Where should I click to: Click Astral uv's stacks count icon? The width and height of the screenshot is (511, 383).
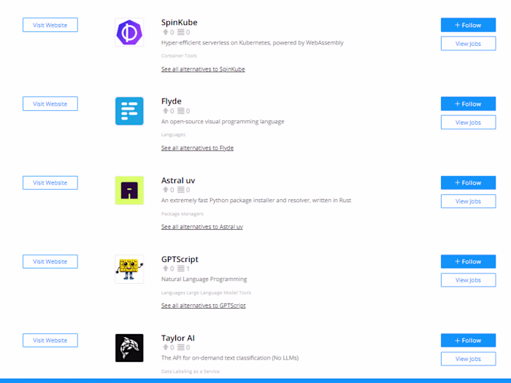pos(181,190)
